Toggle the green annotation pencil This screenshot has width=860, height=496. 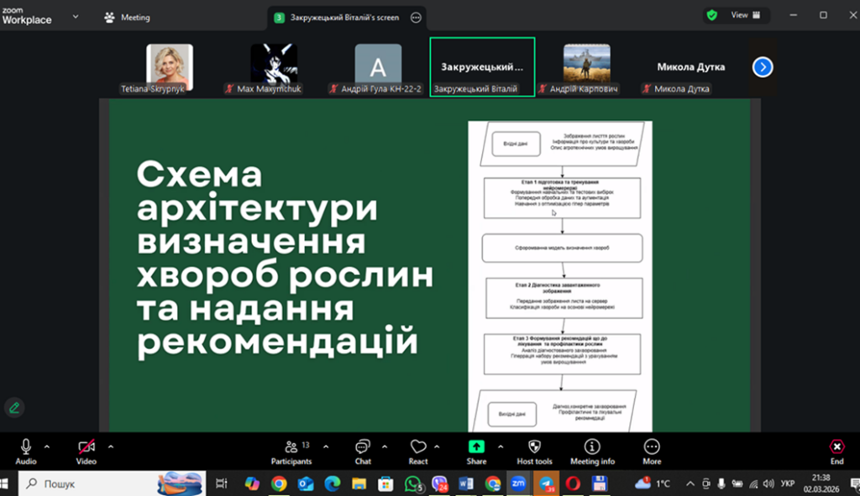pos(13,408)
